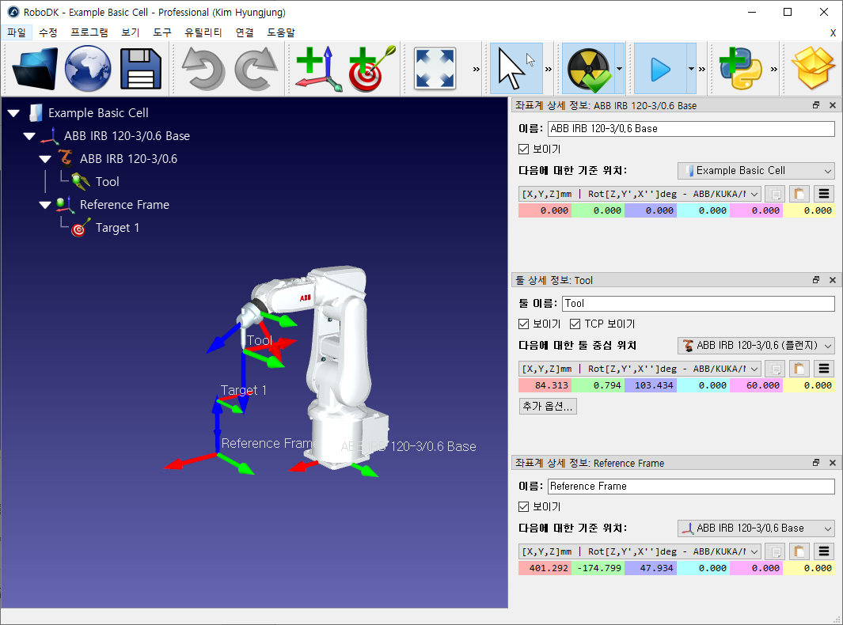The height and width of the screenshot is (625, 843).
Task: Add a new target icon
Action: pyautogui.click(x=372, y=69)
